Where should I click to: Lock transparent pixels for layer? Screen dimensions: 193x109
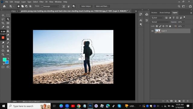pyautogui.click(x=157, y=26)
